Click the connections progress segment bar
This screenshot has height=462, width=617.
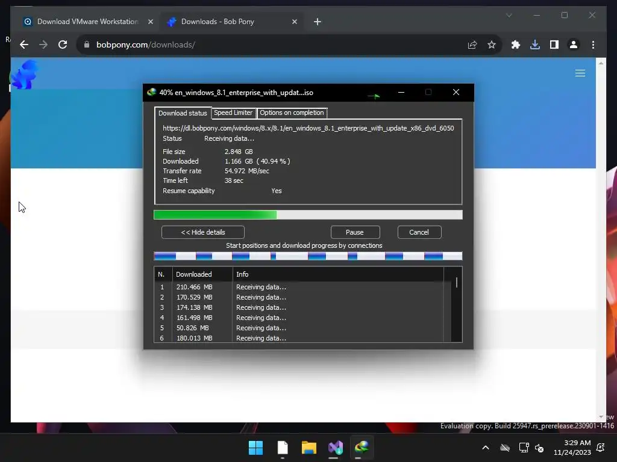pyautogui.click(x=308, y=256)
